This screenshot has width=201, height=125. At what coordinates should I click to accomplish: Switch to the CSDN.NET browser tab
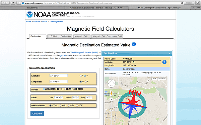pos(96,8)
